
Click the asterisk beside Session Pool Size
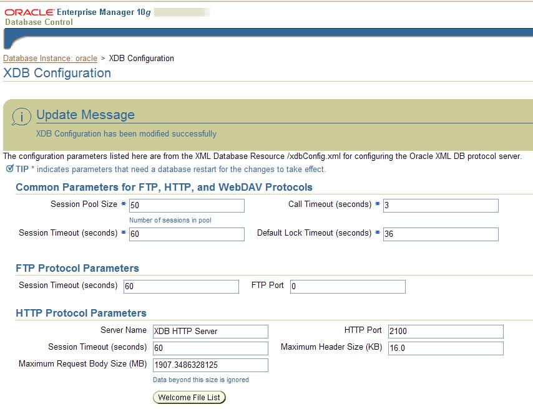tap(124, 204)
